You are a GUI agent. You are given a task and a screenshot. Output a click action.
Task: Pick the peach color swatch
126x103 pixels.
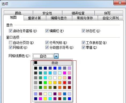pyautogui.click(x=65, y=78)
